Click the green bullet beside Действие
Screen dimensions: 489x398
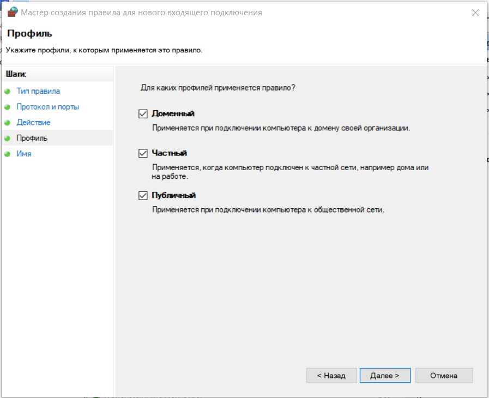pyautogui.click(x=8, y=123)
